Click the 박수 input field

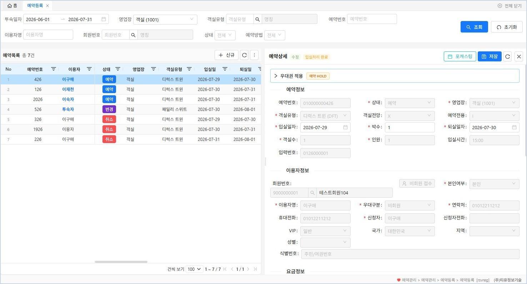tap(410, 127)
